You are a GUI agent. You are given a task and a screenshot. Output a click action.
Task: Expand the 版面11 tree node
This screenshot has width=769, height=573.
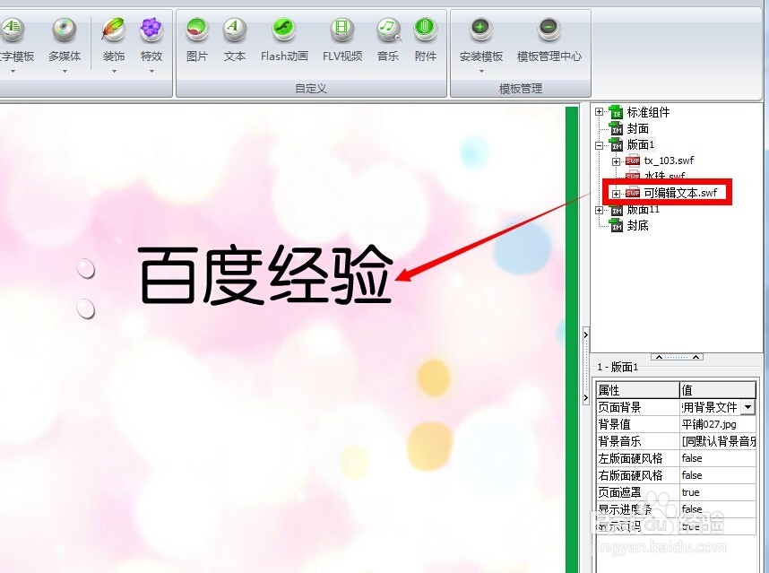(x=599, y=211)
